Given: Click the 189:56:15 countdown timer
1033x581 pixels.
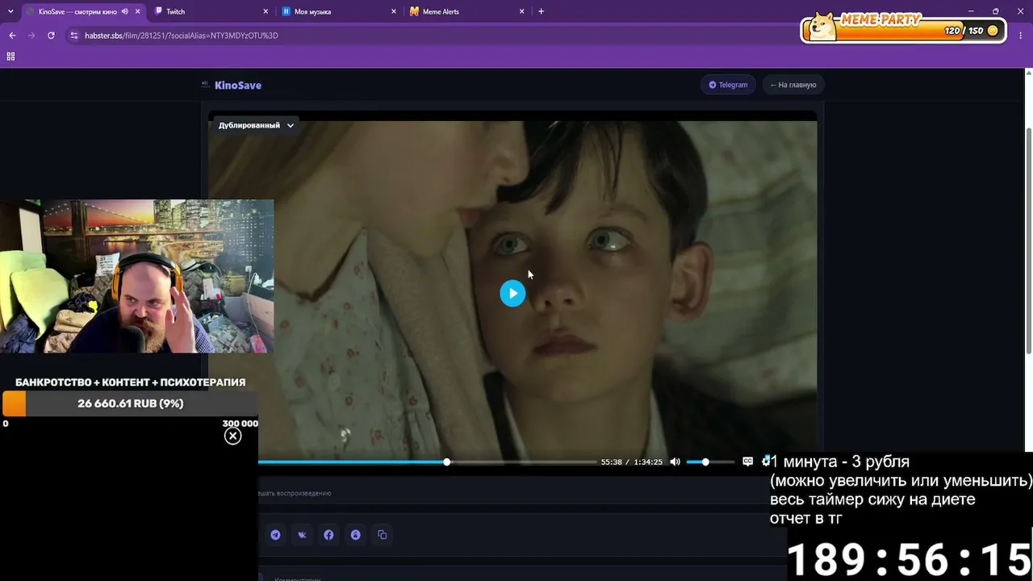Looking at the screenshot, I should [x=909, y=559].
